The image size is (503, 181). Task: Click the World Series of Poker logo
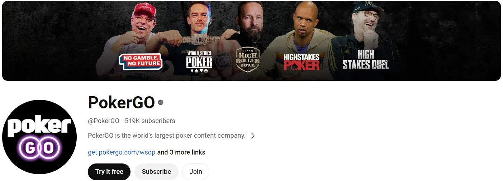[199, 62]
